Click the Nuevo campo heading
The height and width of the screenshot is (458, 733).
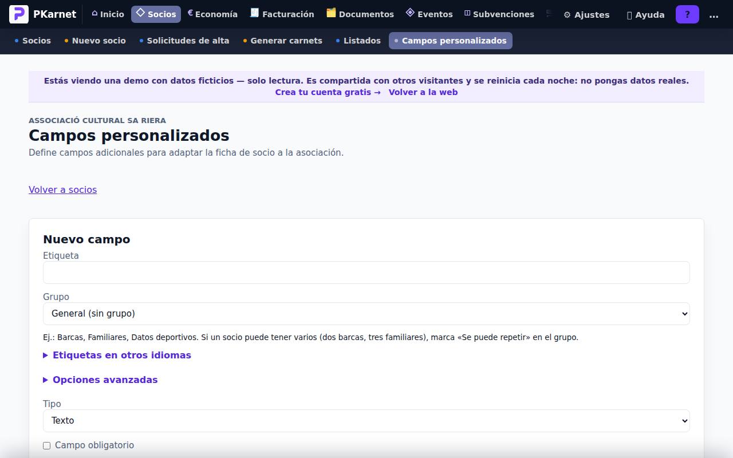click(x=86, y=239)
